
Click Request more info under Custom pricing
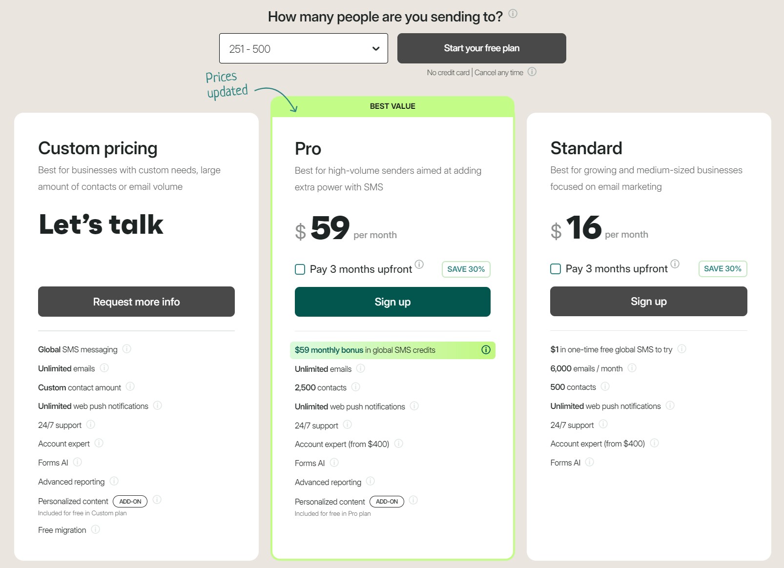click(x=136, y=302)
